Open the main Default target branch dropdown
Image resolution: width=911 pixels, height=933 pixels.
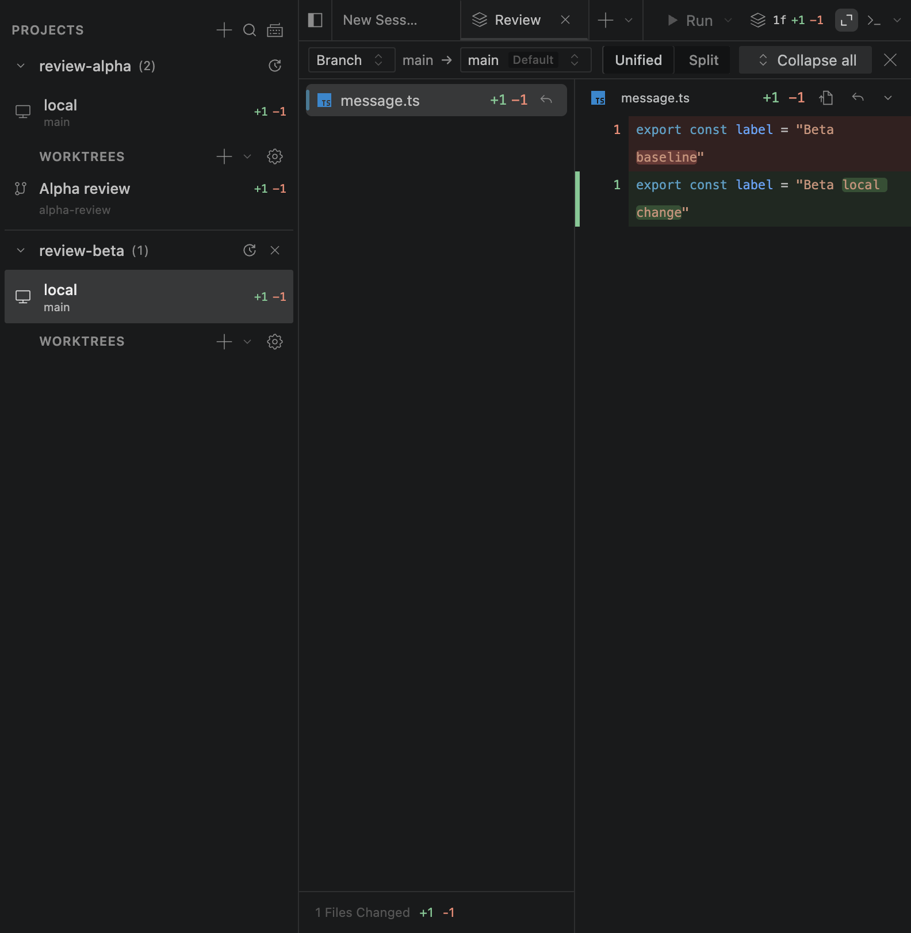click(x=525, y=60)
